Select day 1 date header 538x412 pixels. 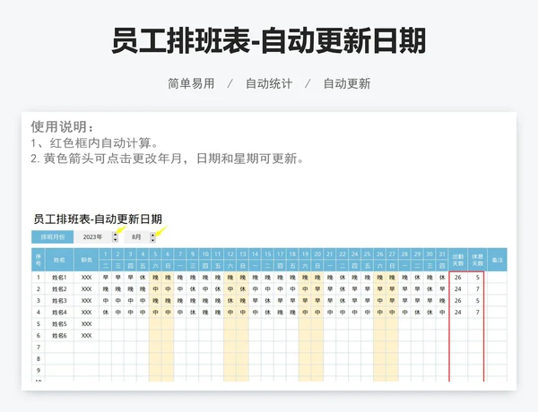(105, 254)
